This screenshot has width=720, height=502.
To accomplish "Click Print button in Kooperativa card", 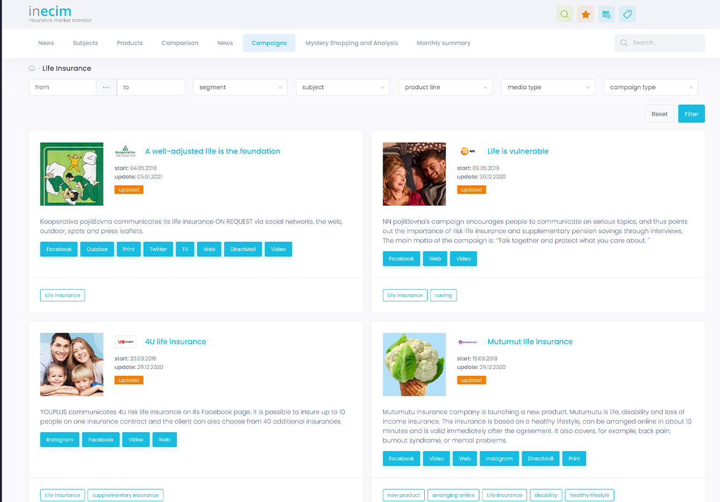I will tap(129, 249).
